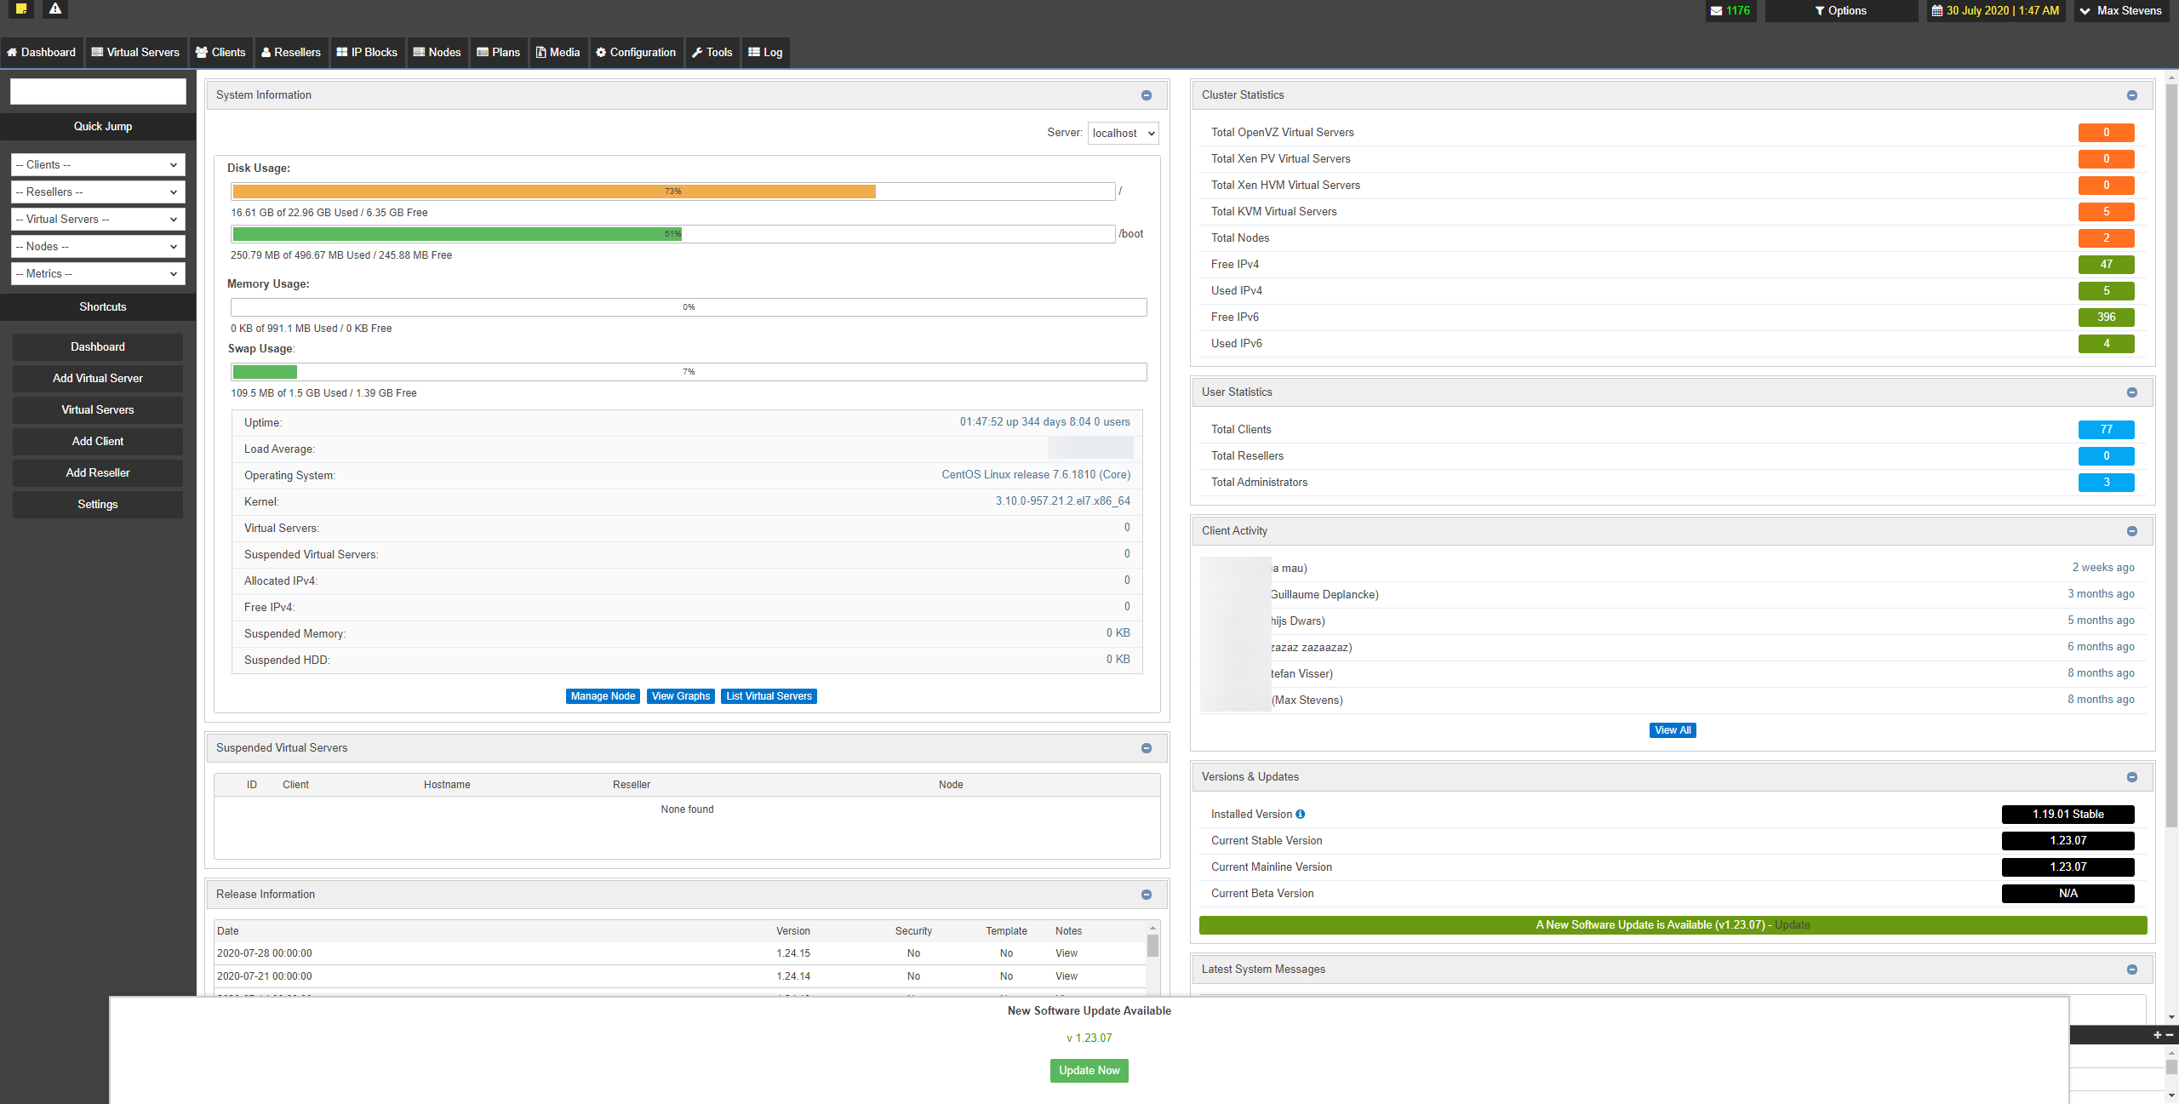
Task: Minimize the Client Activity panel
Action: pos(2132,531)
